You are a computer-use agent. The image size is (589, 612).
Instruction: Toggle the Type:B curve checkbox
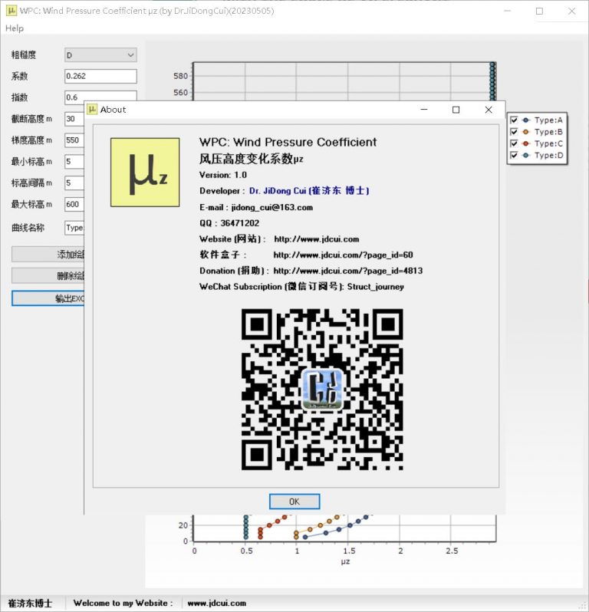coord(515,132)
